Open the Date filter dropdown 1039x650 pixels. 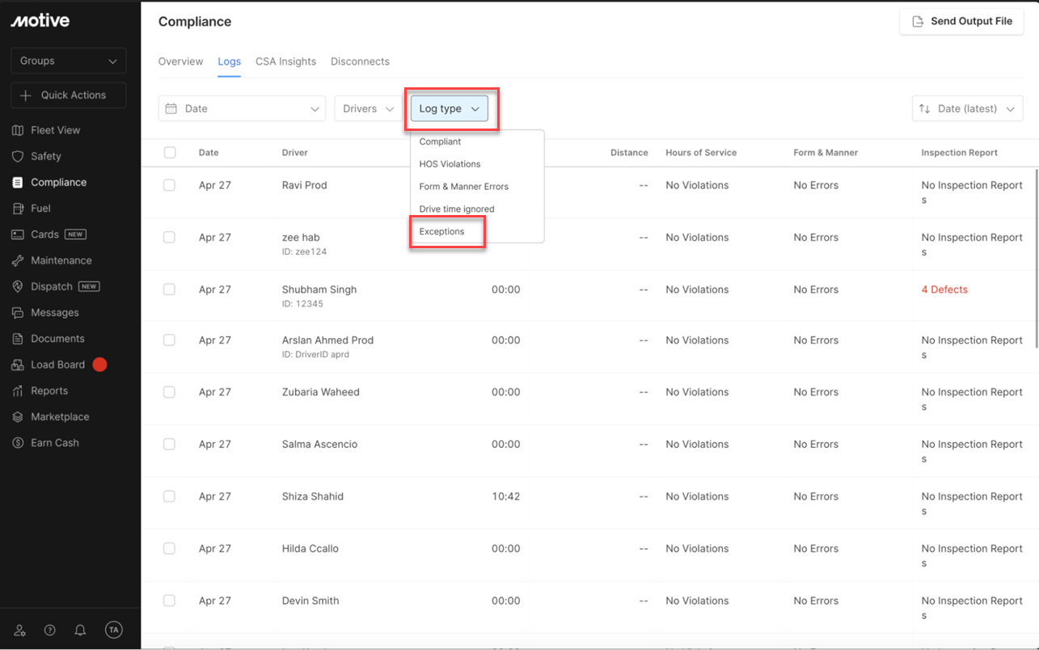pos(242,109)
